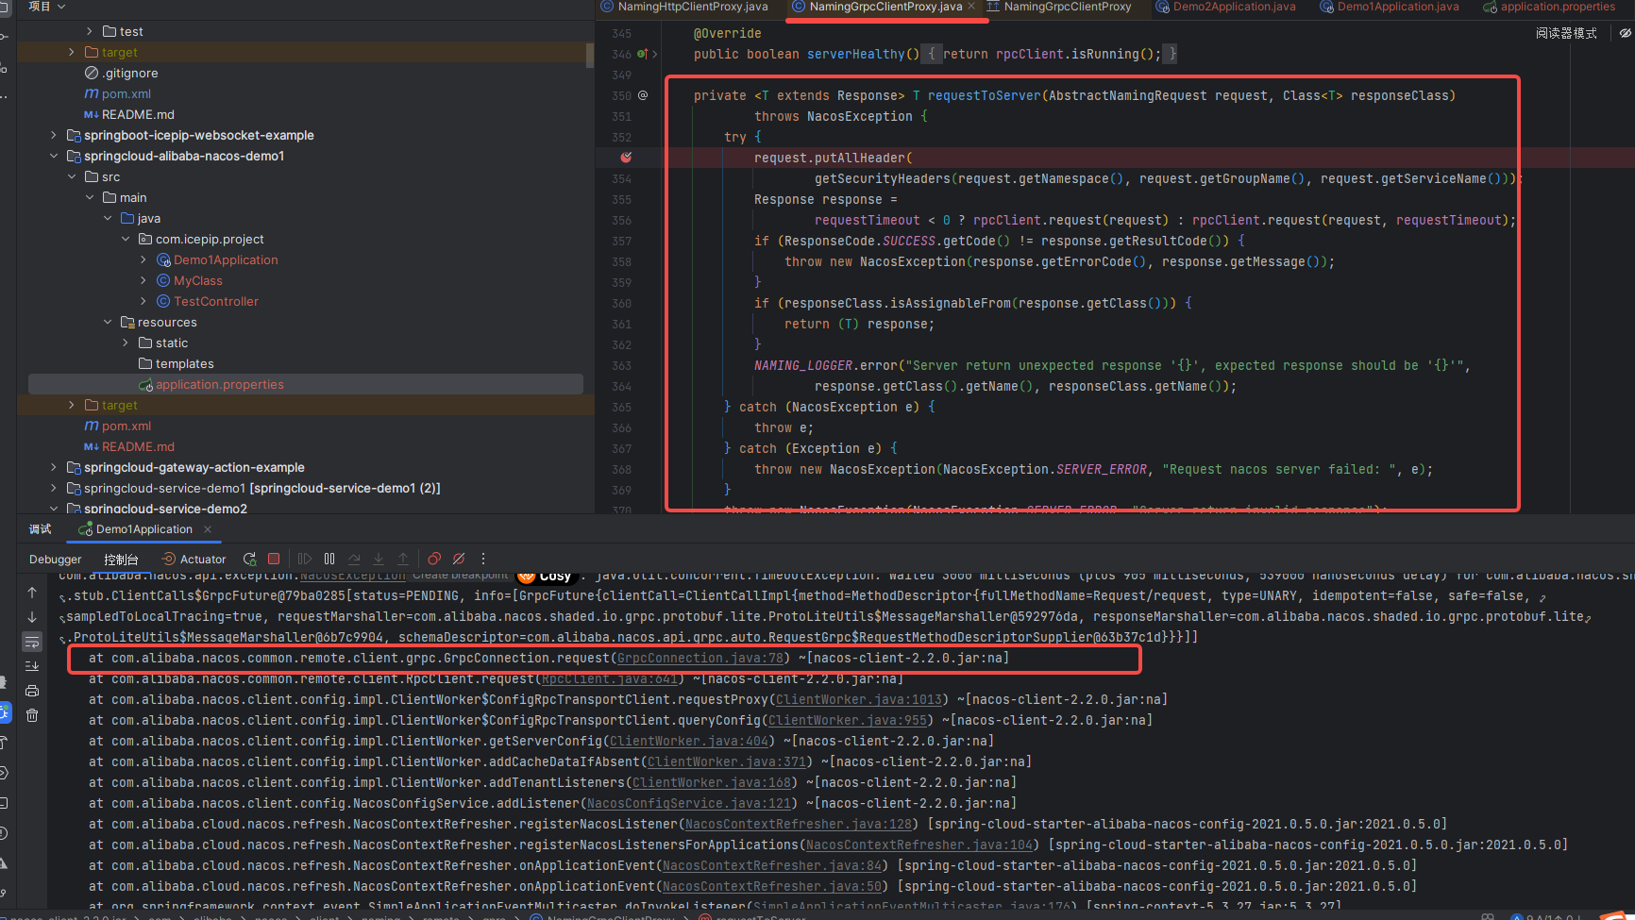This screenshot has height=920, width=1635.
Task: Step into in debugger toolbar
Action: pyautogui.click(x=379, y=559)
